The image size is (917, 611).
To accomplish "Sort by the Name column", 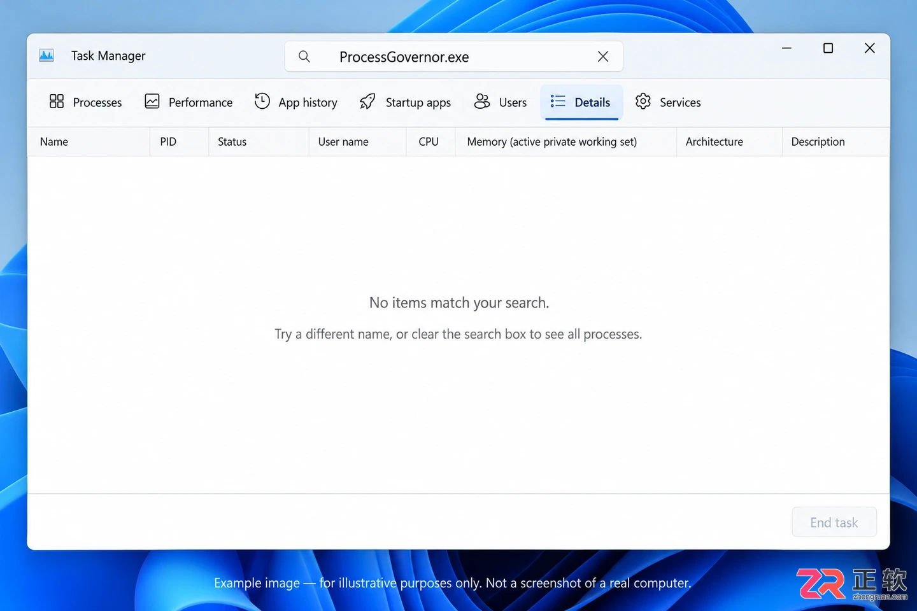I will [x=89, y=142].
